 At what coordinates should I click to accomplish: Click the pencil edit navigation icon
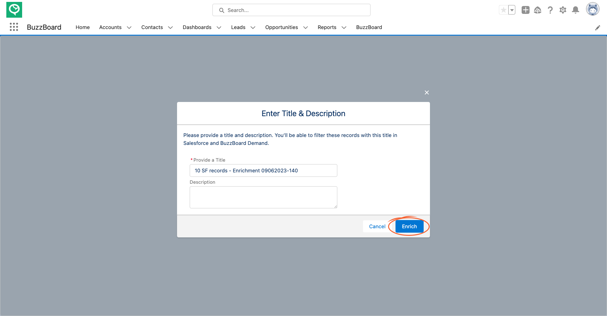pyautogui.click(x=598, y=28)
